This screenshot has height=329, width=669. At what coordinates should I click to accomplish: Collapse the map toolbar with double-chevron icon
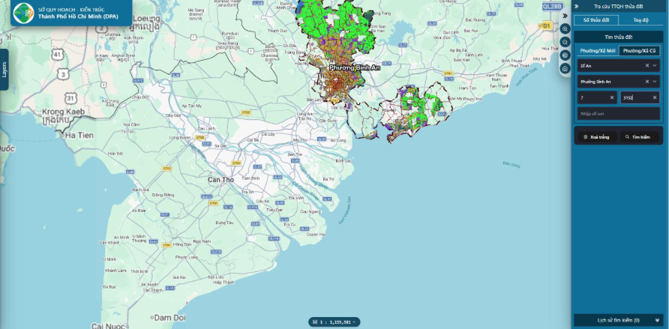(565, 16)
